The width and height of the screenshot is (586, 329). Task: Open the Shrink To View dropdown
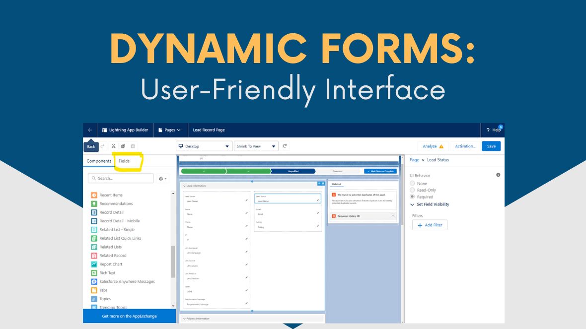(x=256, y=146)
